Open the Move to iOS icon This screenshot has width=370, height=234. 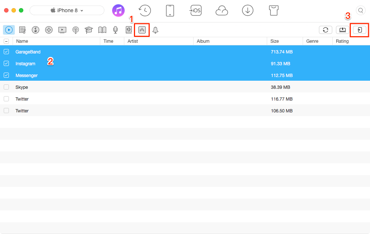coord(196,10)
